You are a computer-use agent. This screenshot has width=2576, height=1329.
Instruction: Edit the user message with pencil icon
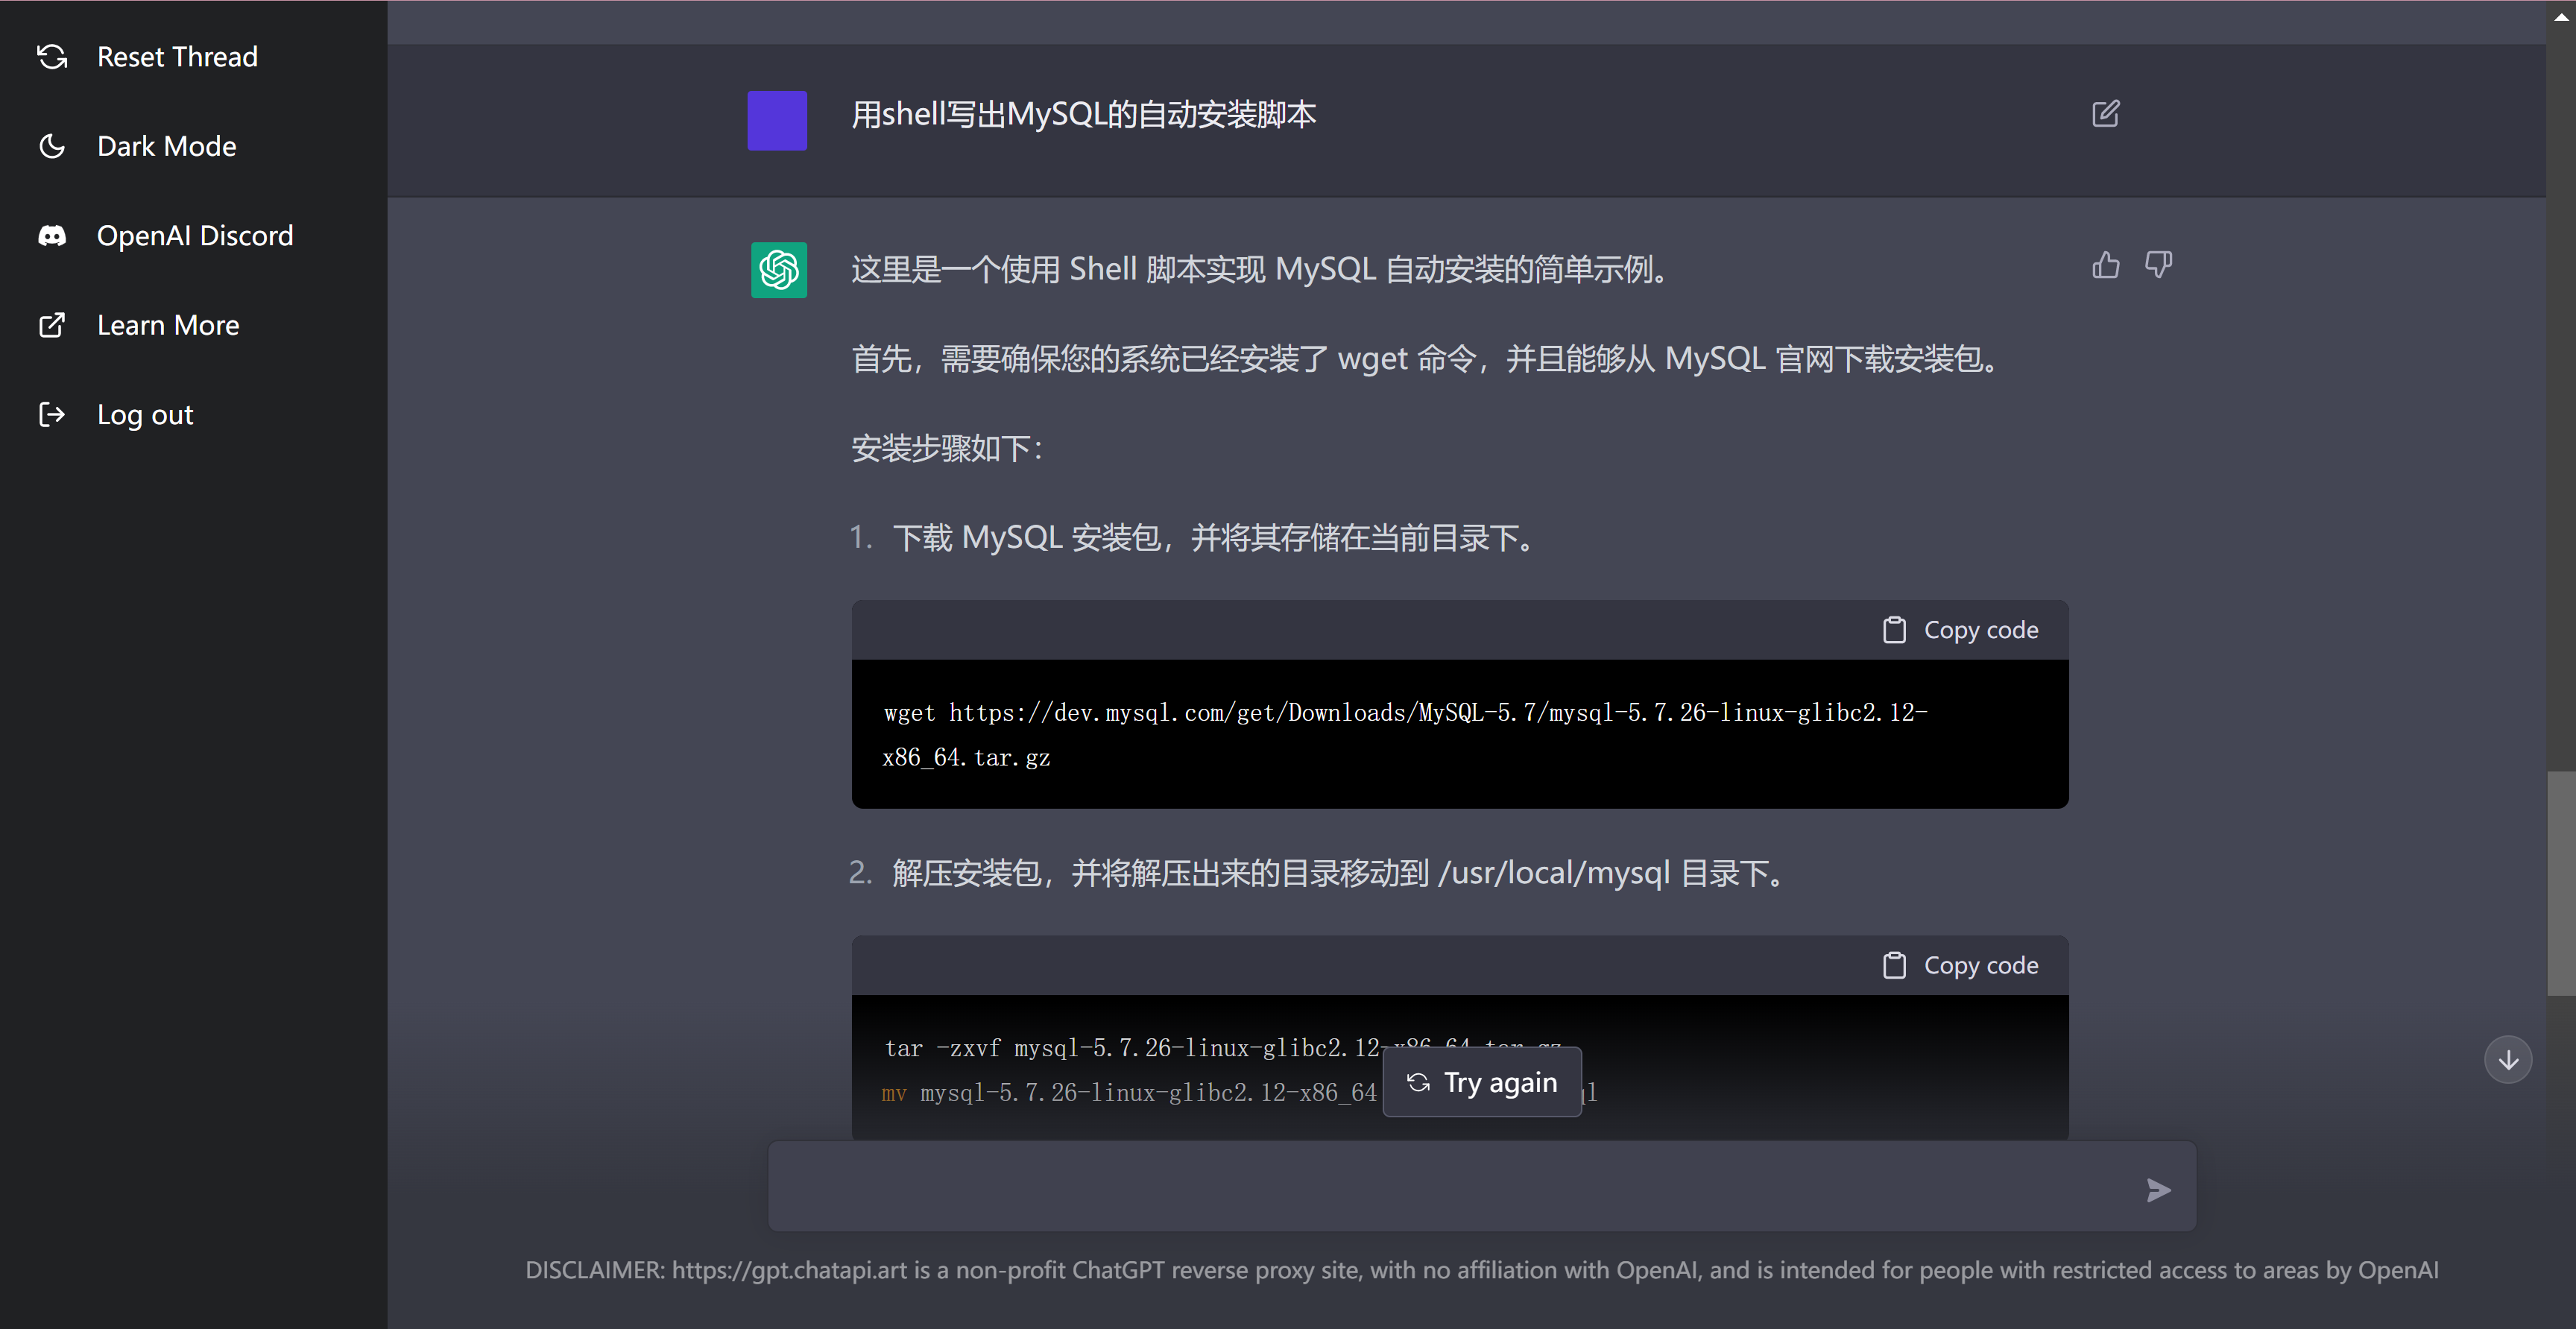pos(2105,114)
